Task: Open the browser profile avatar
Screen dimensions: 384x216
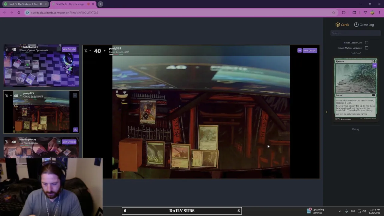Action: [x=372, y=13]
